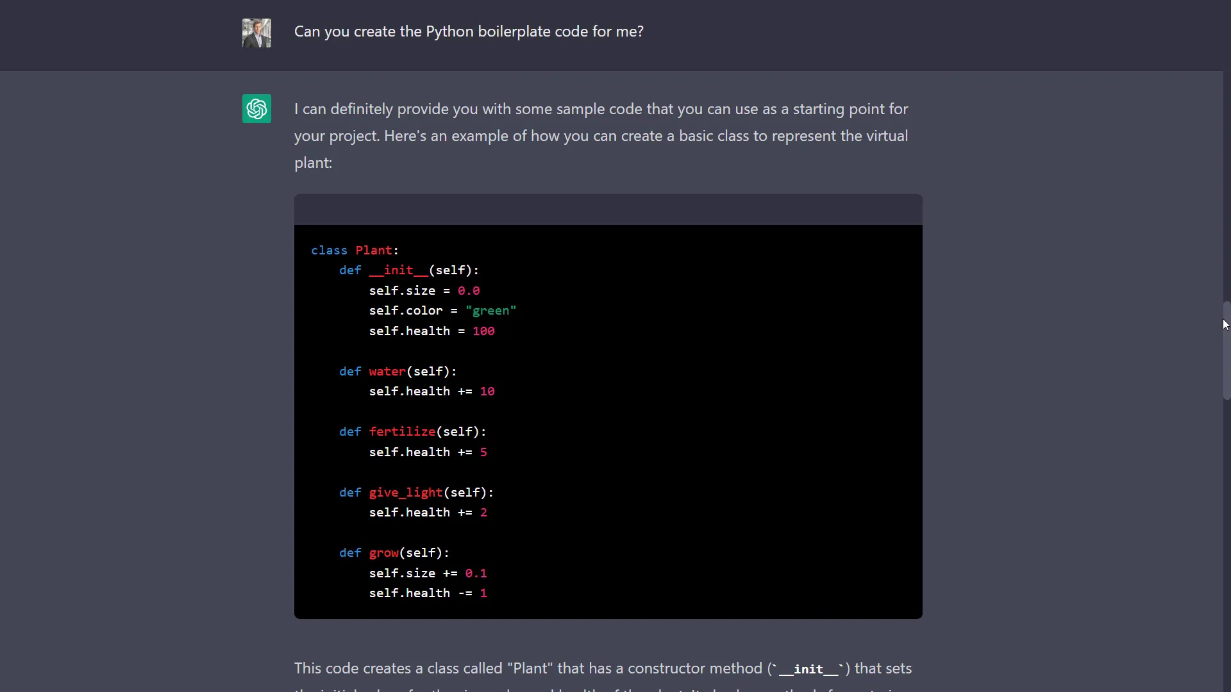The width and height of the screenshot is (1231, 692).
Task: Click the number 100 assigned to self.health
Action: click(x=483, y=331)
